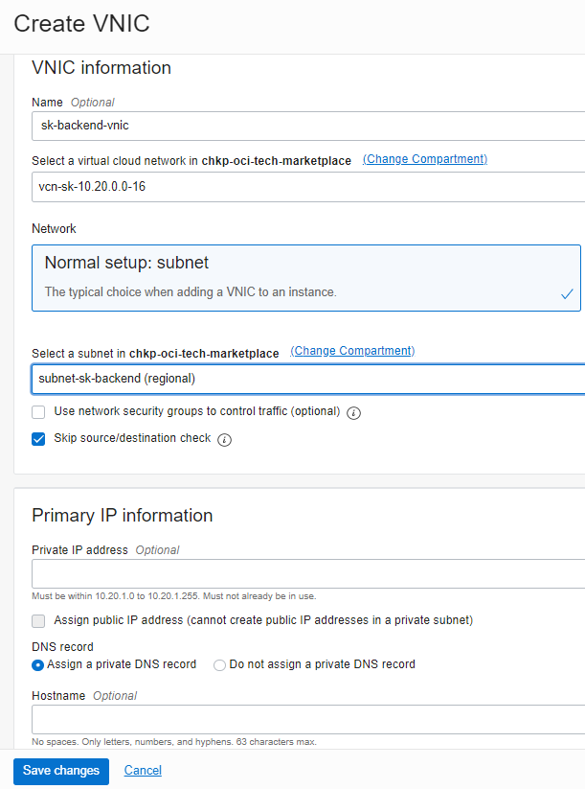Screen dimensions: 585x789
Task: Click the Private IP address field
Action: point(308,573)
